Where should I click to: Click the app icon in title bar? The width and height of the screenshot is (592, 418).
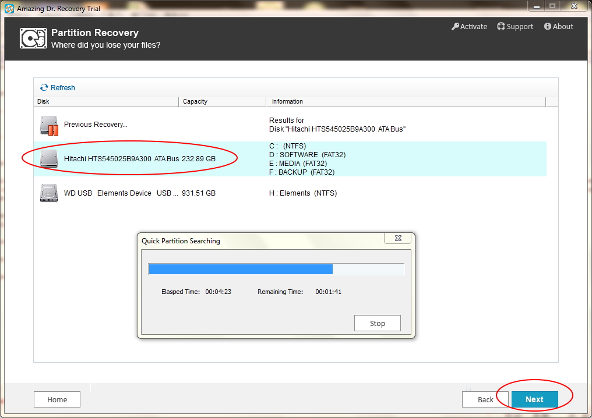click(x=9, y=9)
